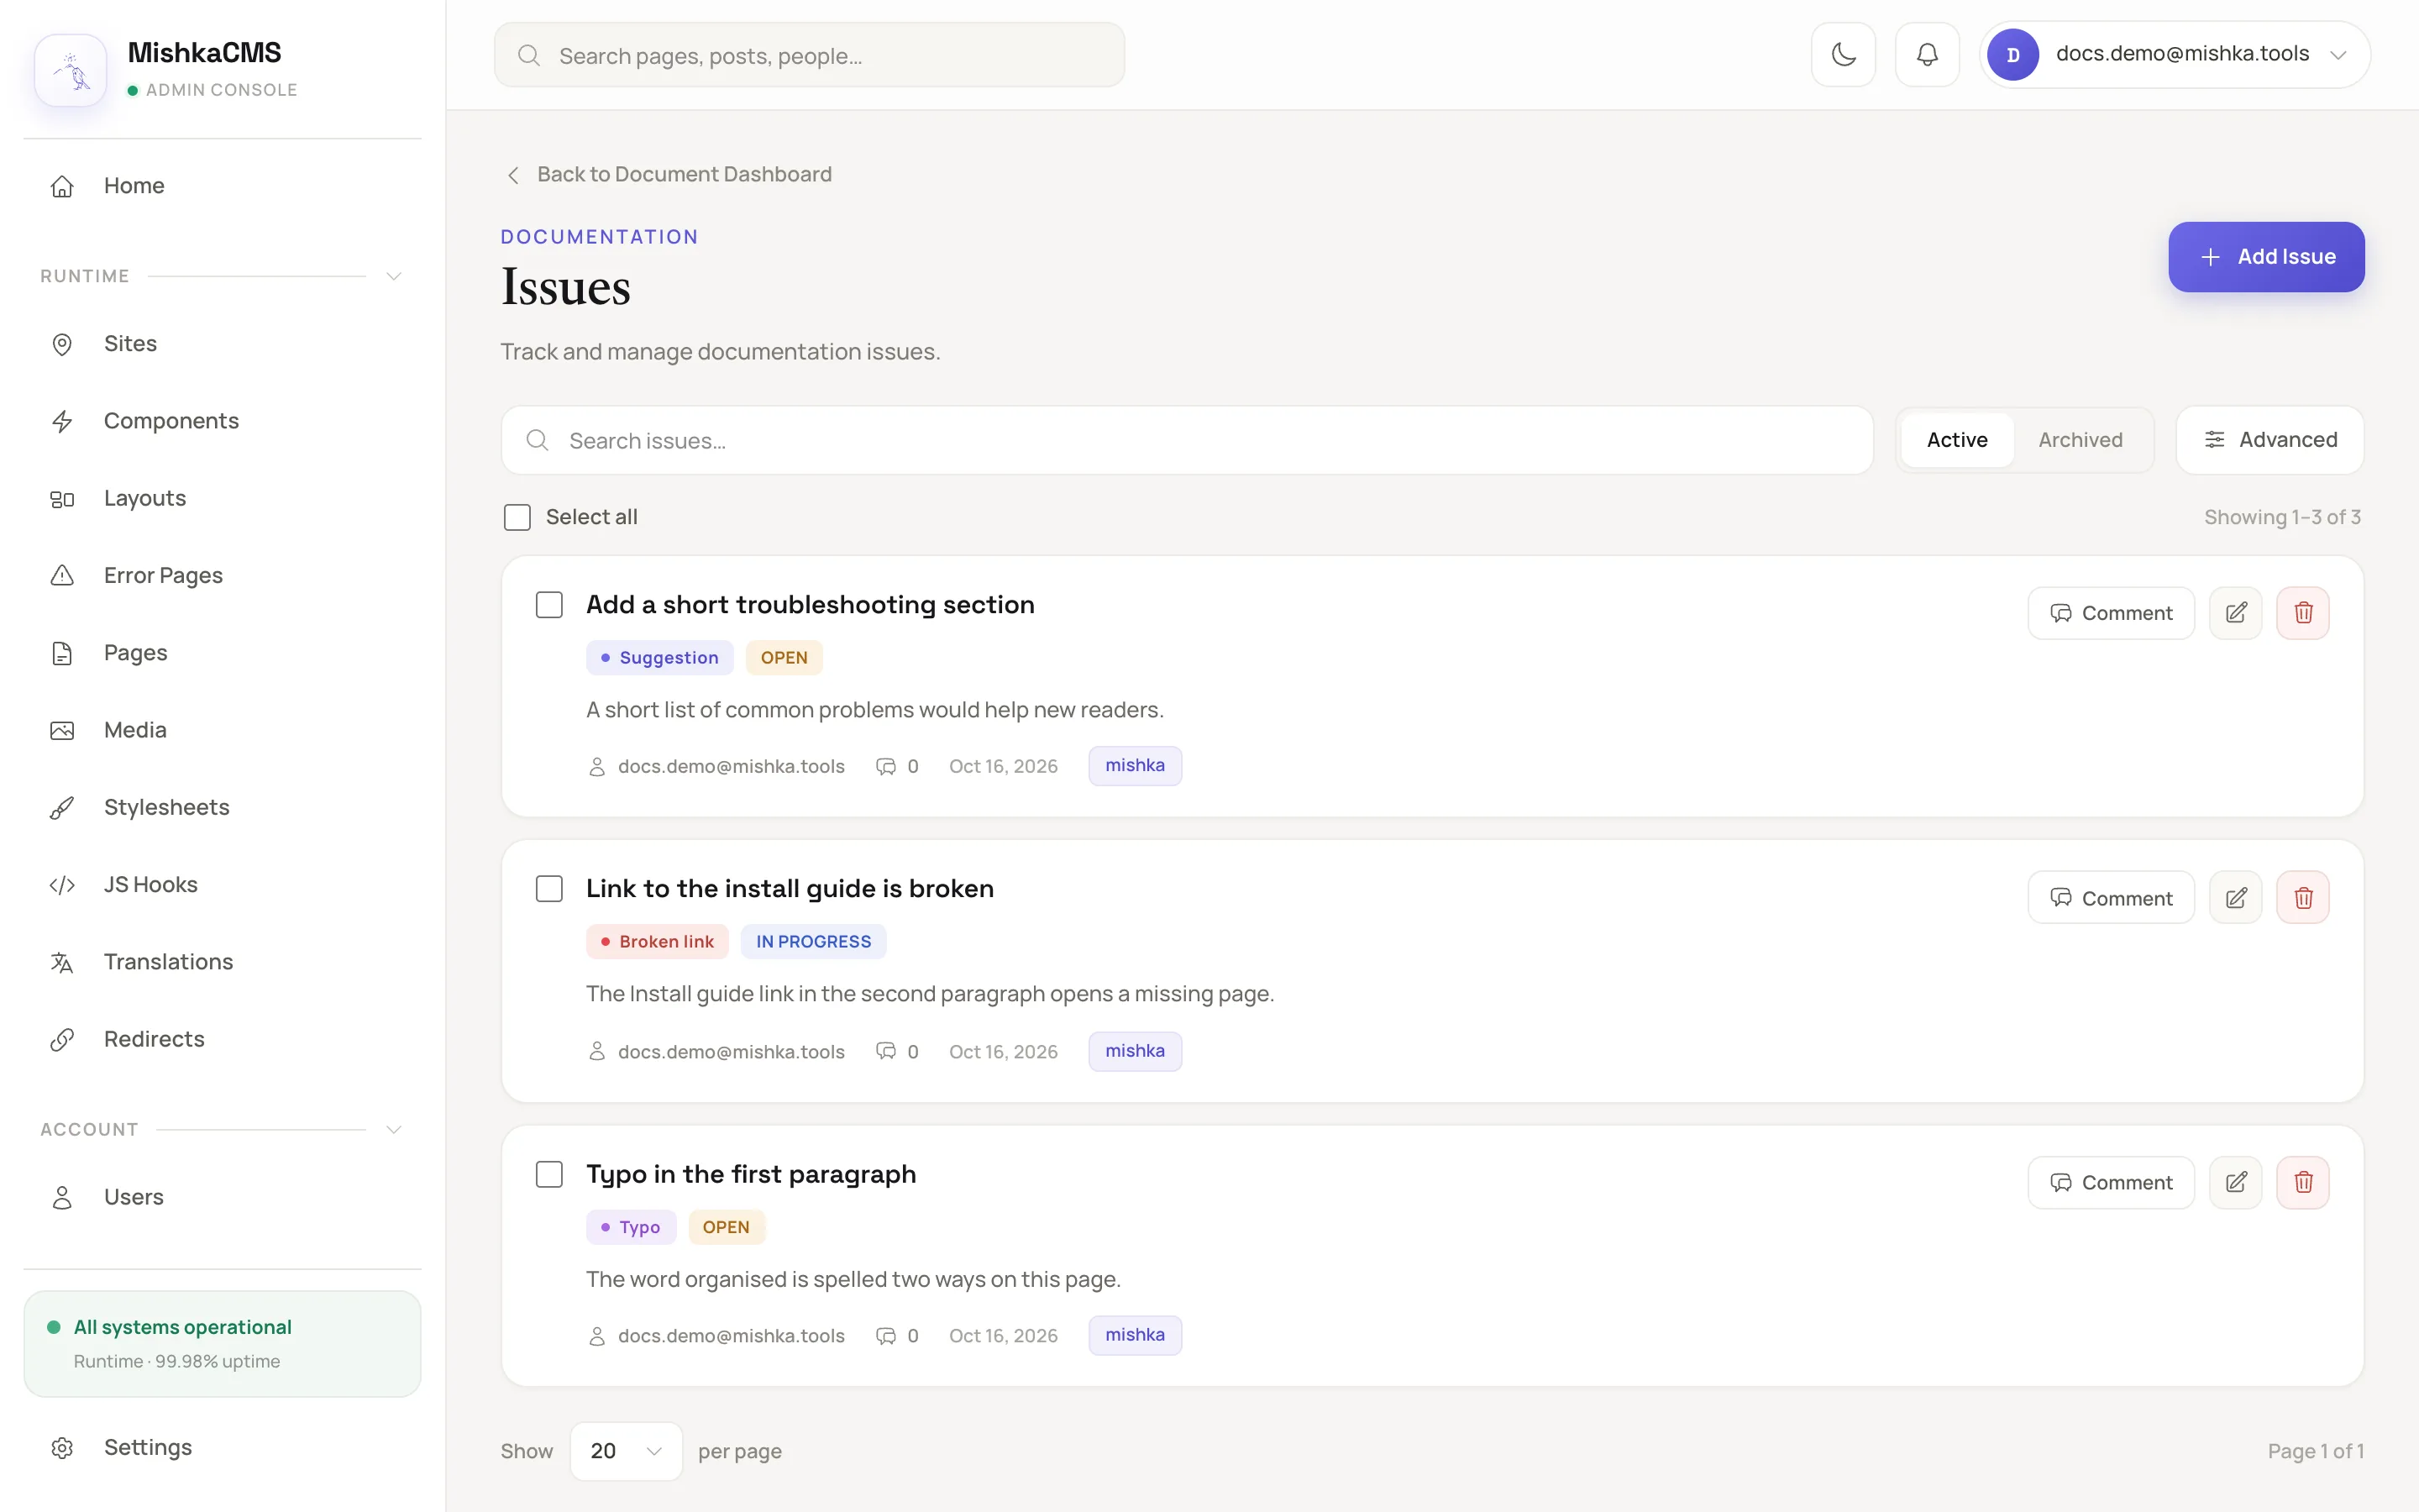Go back to Document Dashboard
The width and height of the screenshot is (2419, 1512).
669,174
